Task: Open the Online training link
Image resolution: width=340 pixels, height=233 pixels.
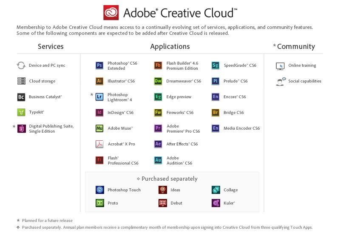Action: click(x=302, y=65)
